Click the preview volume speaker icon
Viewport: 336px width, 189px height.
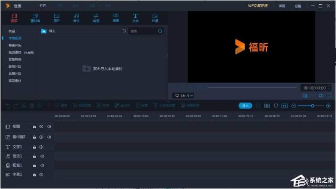pyautogui.click(x=321, y=96)
